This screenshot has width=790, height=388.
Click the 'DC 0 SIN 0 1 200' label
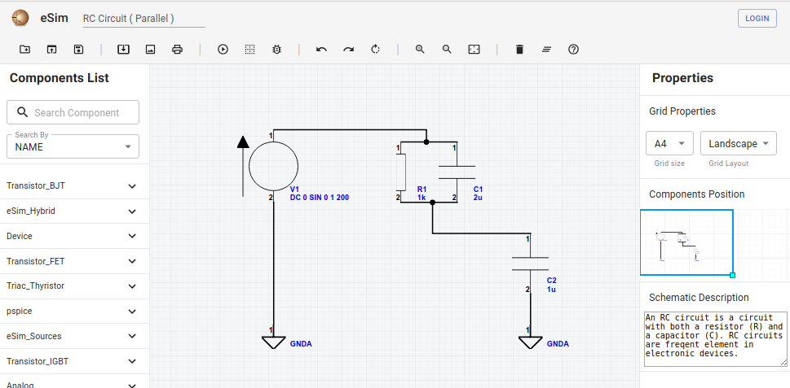(320, 198)
